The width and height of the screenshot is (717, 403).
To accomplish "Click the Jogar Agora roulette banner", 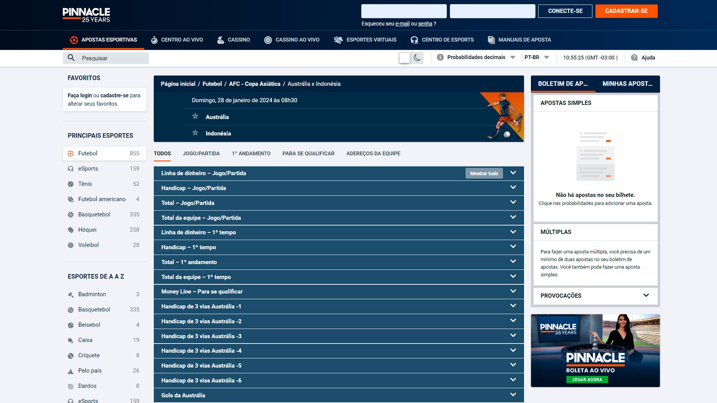I will [x=587, y=379].
